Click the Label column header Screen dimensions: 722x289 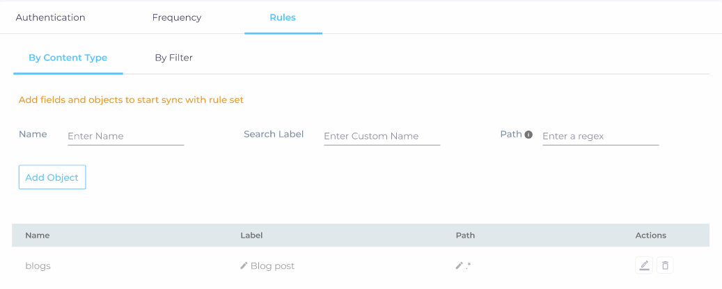pyautogui.click(x=251, y=236)
